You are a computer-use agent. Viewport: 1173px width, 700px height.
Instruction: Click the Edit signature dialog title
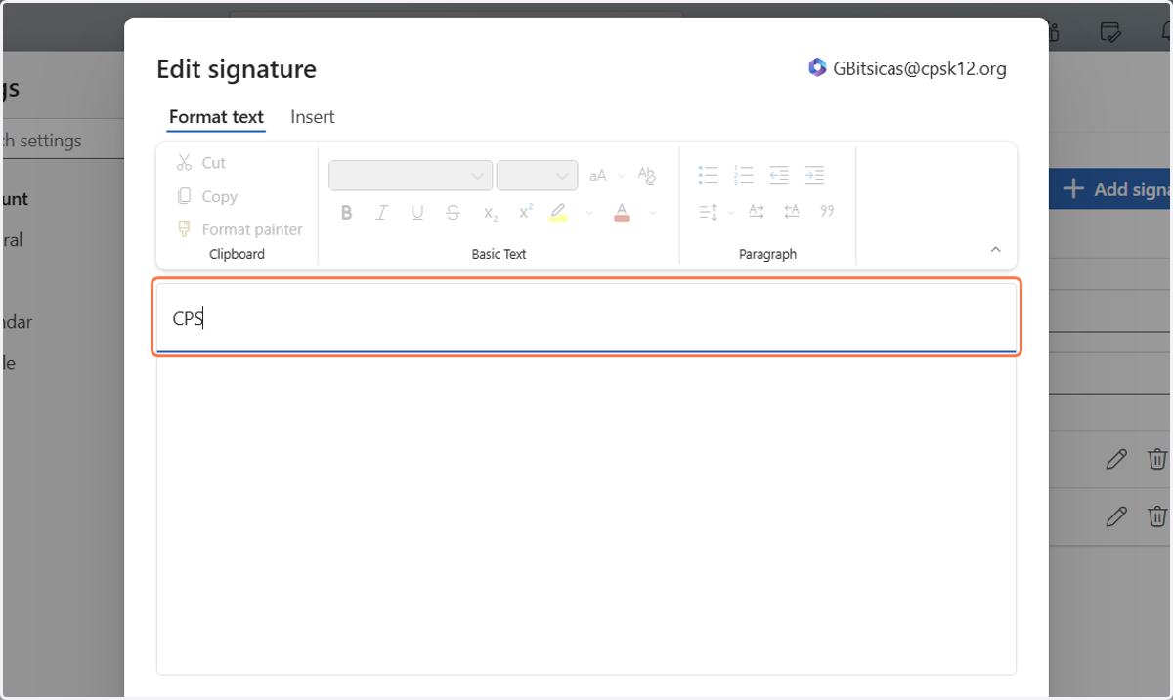(x=237, y=69)
